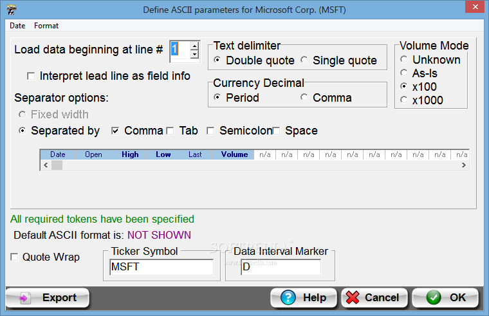Click the Last column header
This screenshot has height=316, width=489.
click(x=195, y=154)
